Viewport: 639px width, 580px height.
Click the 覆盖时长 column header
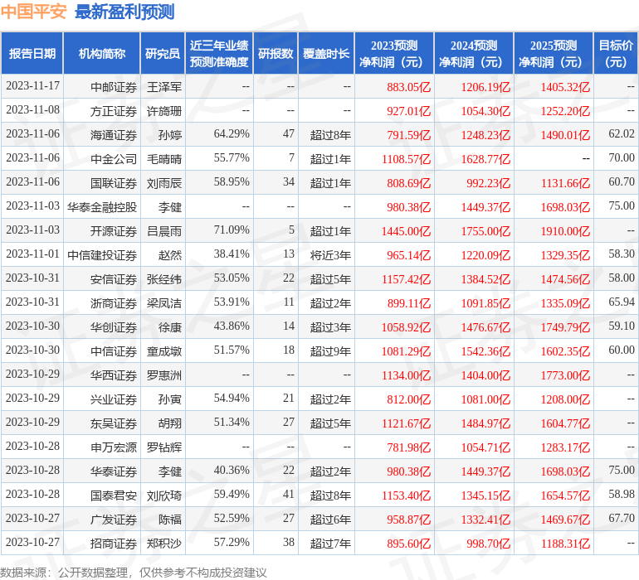326,53
